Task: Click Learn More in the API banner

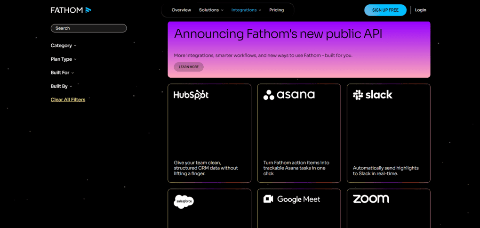Action: [189, 67]
